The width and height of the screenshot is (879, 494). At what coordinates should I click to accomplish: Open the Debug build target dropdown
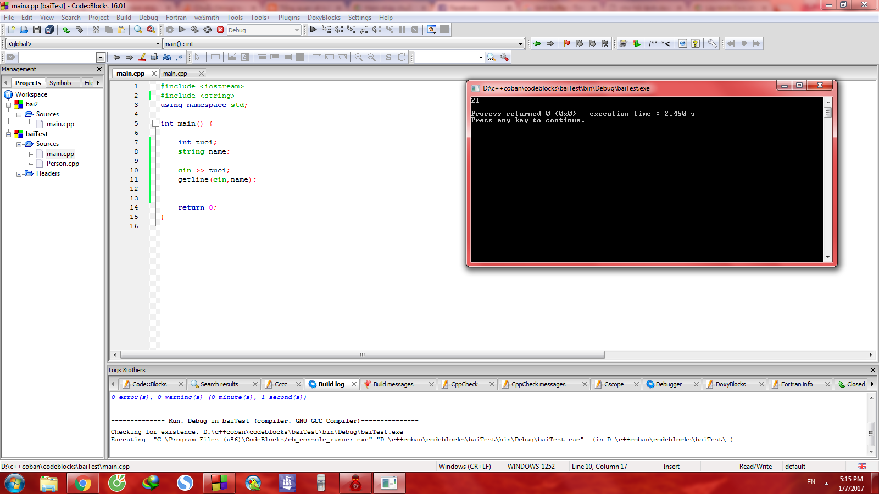click(297, 30)
